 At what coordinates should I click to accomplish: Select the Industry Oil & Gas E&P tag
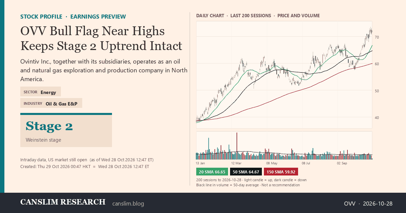(51, 103)
